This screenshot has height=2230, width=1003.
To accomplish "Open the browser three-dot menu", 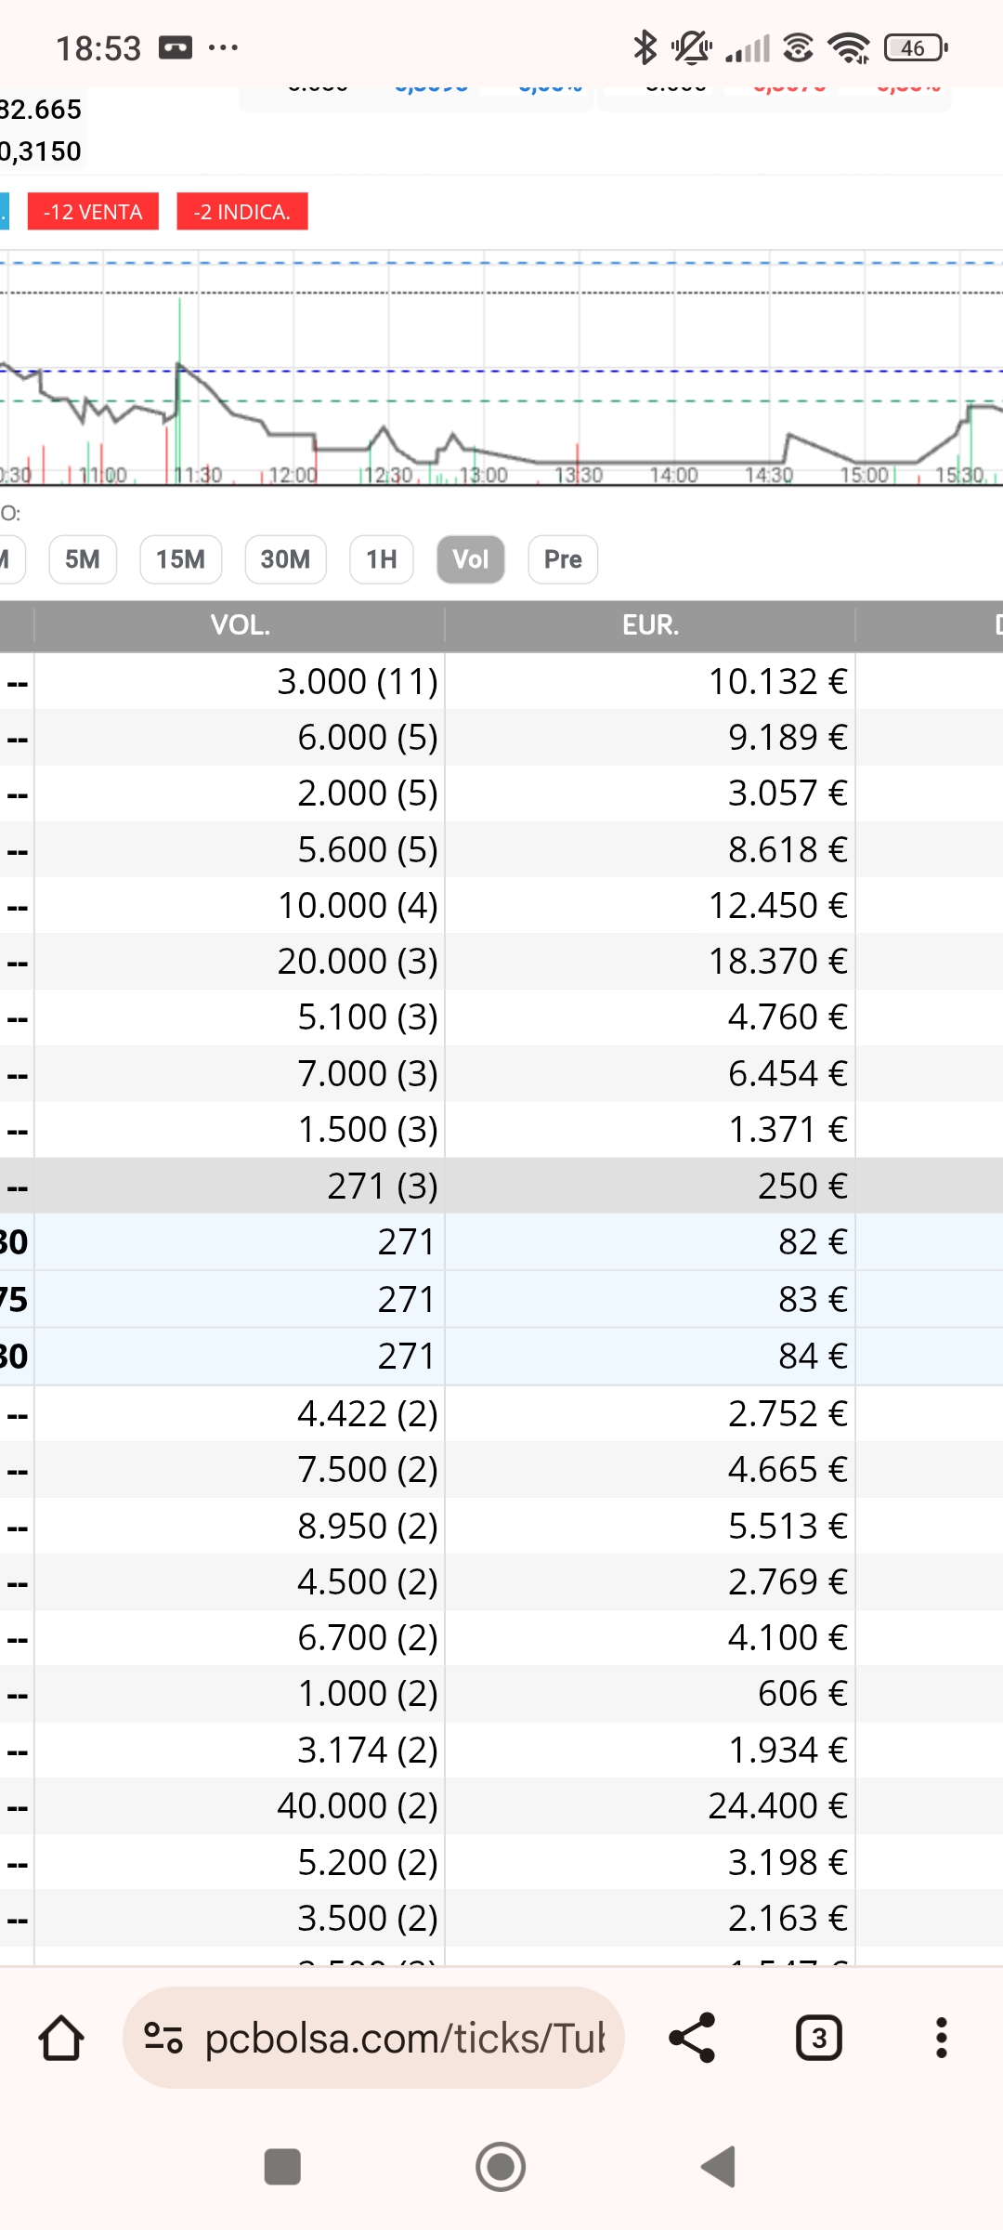I will pyautogui.click(x=941, y=2039).
